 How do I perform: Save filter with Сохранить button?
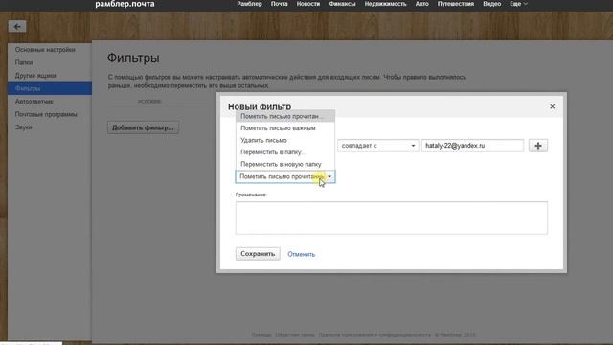click(x=258, y=254)
